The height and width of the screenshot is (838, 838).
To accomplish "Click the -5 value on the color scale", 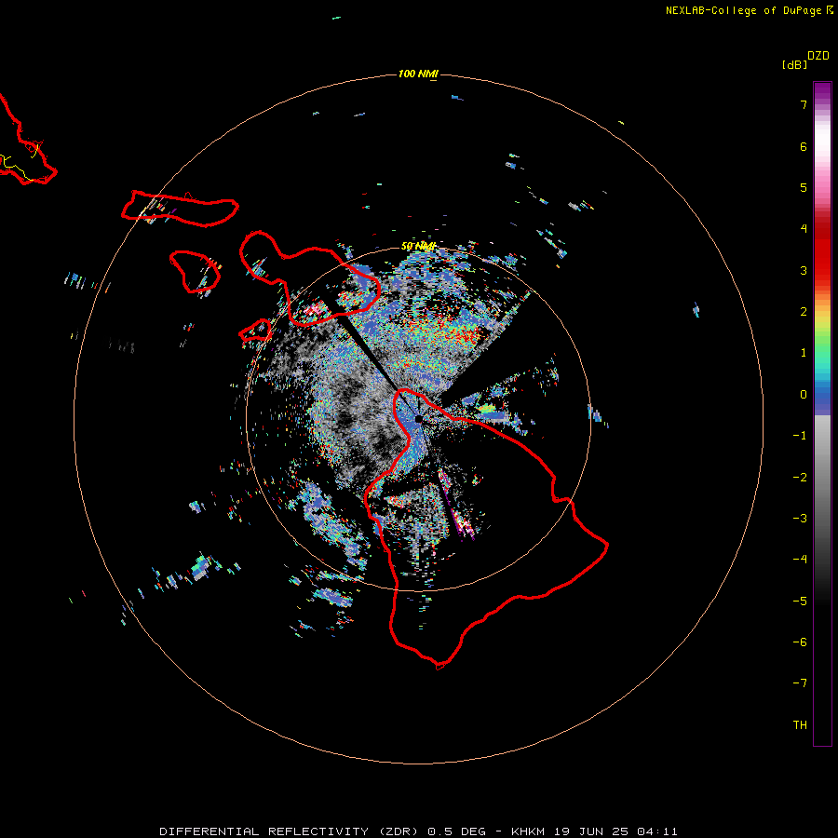I will (800, 601).
